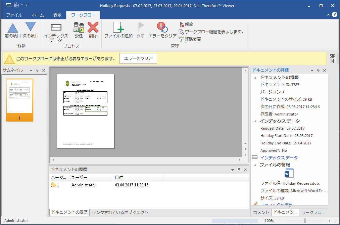Click the document page preview
This screenshot has height=225, width=340.
point(85,111)
